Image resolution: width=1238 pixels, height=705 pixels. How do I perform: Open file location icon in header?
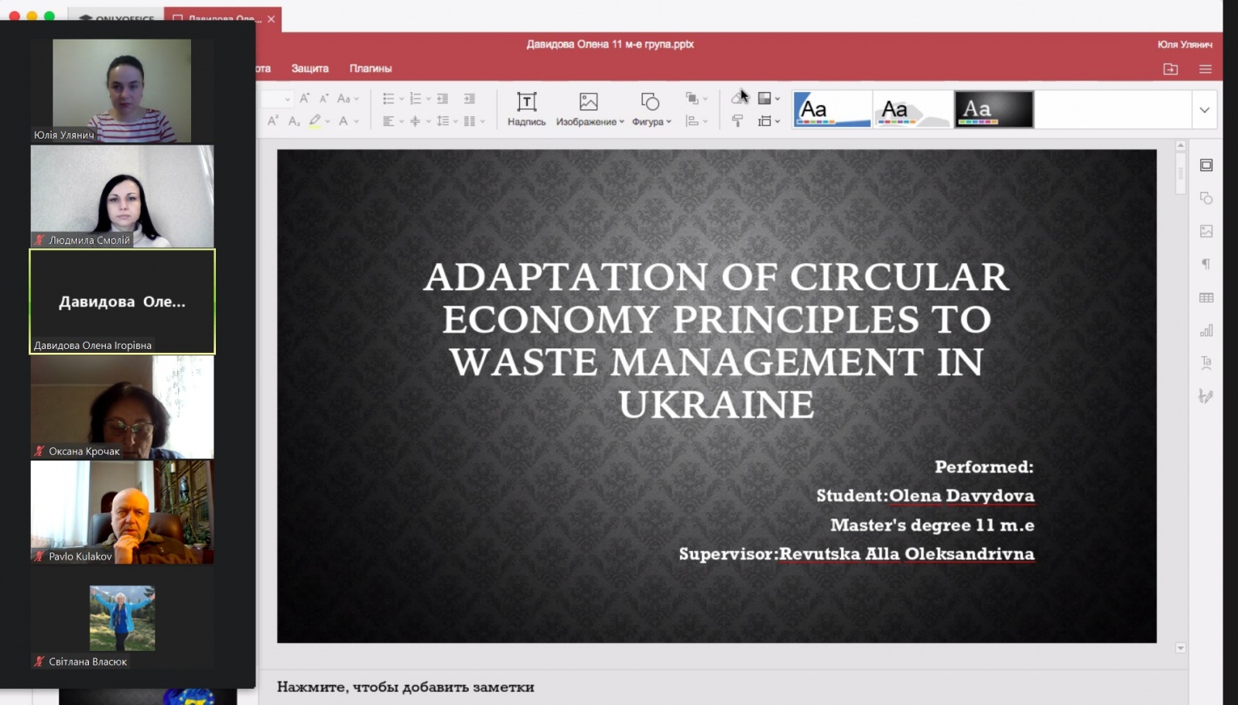click(x=1171, y=69)
